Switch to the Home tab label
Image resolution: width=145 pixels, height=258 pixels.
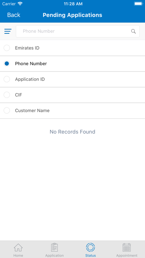[18, 255]
